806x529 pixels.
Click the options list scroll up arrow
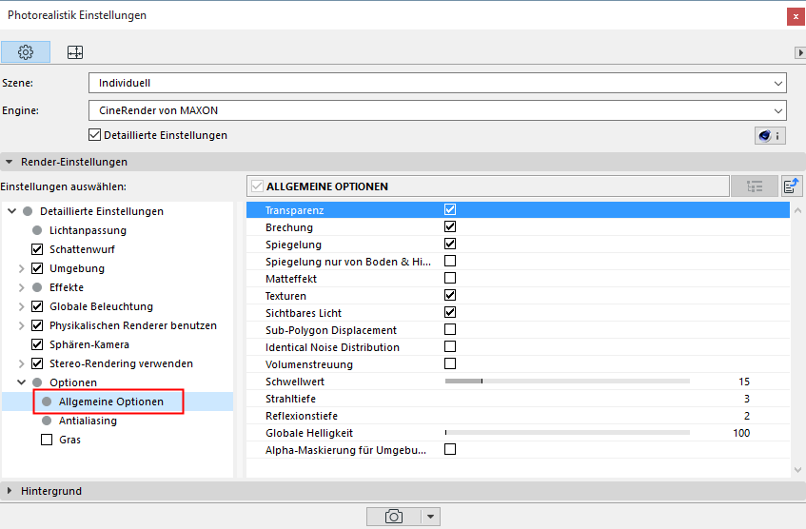[797, 210]
